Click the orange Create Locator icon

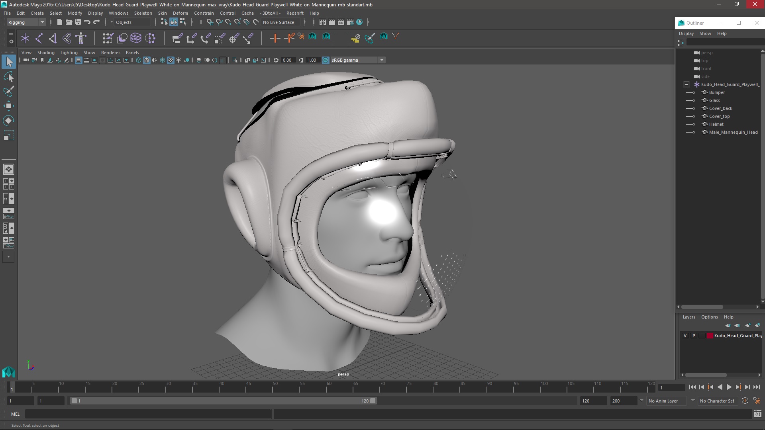point(275,38)
